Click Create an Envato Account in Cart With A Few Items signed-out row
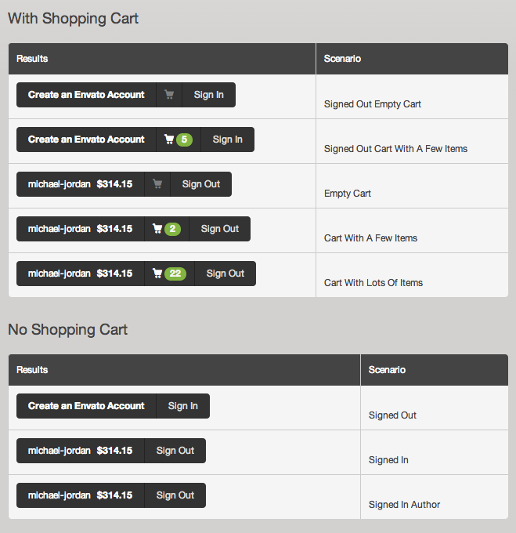This screenshot has width=516, height=533. [x=86, y=140]
